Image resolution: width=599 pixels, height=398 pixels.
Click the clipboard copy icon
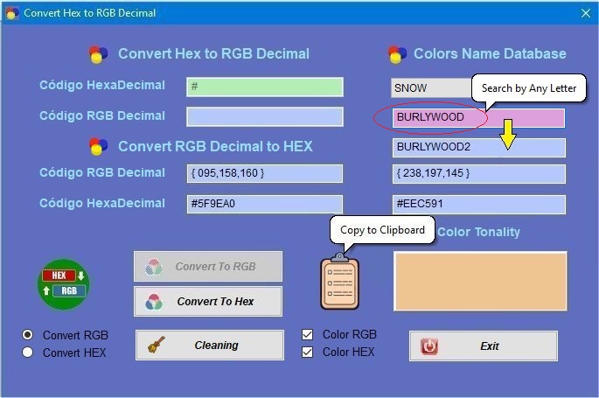point(339,283)
